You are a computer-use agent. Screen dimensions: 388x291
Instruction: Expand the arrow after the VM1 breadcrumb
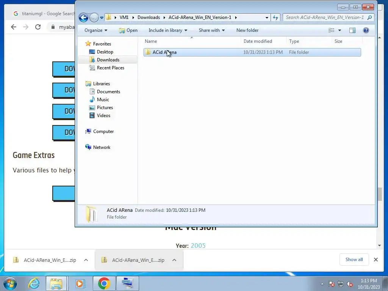click(x=133, y=17)
